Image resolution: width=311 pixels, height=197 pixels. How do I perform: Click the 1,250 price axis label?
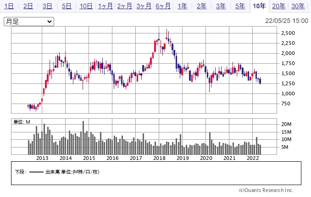point(288,83)
